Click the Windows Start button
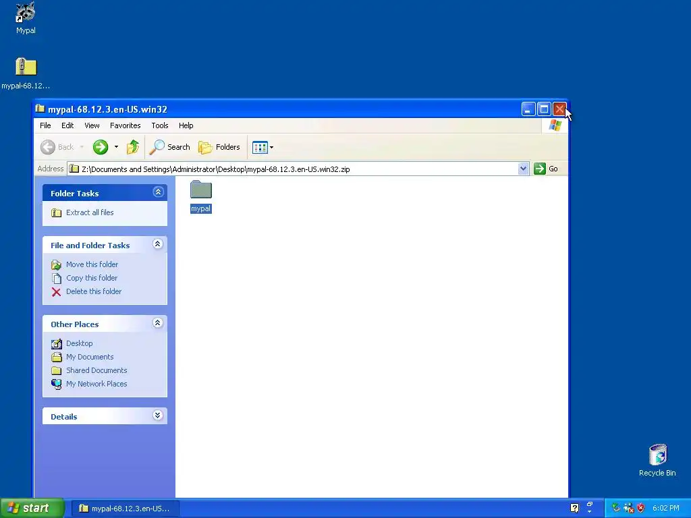The width and height of the screenshot is (691, 518). point(32,509)
